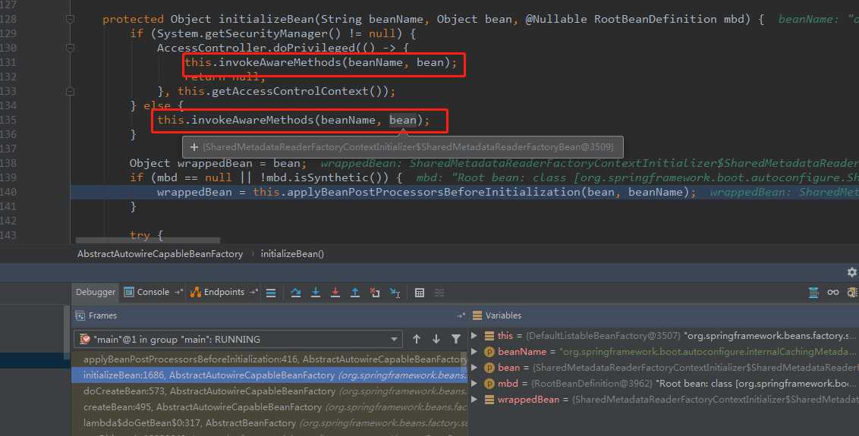Select applyBeanPostProcessorsBeforeInitialization:416 frame
Image resolution: width=859 pixels, height=436 pixels.
pyautogui.click(x=269, y=359)
